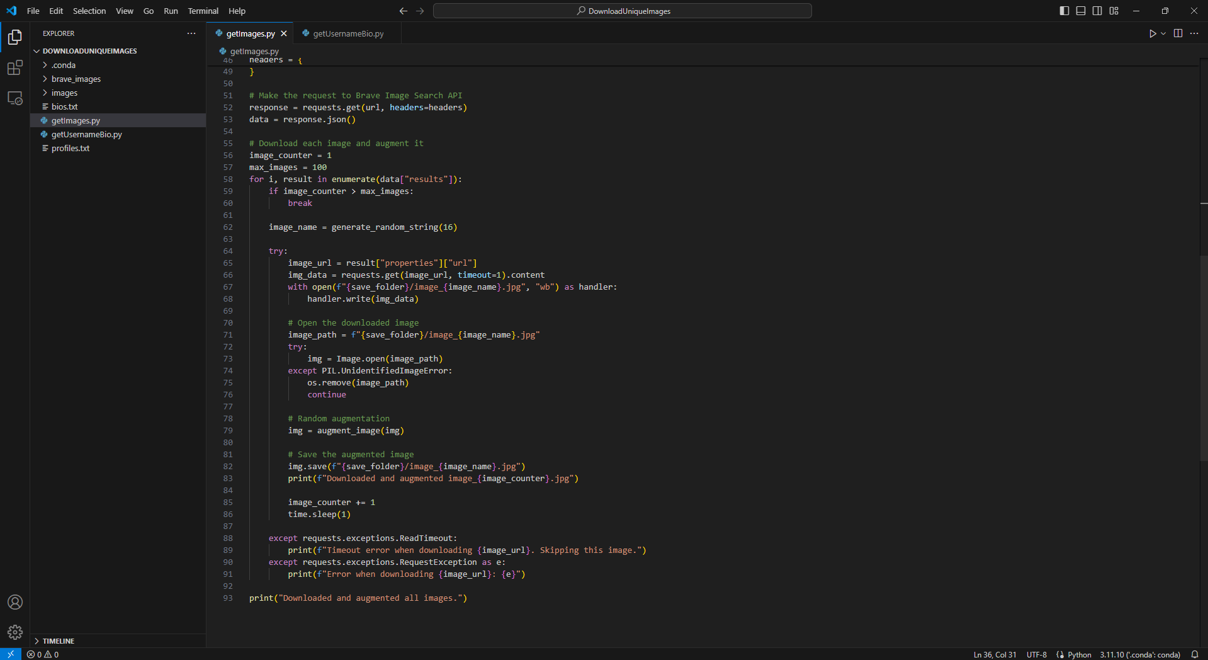
Task: Switch to the getUsernameBio.py tab
Action: tap(348, 33)
